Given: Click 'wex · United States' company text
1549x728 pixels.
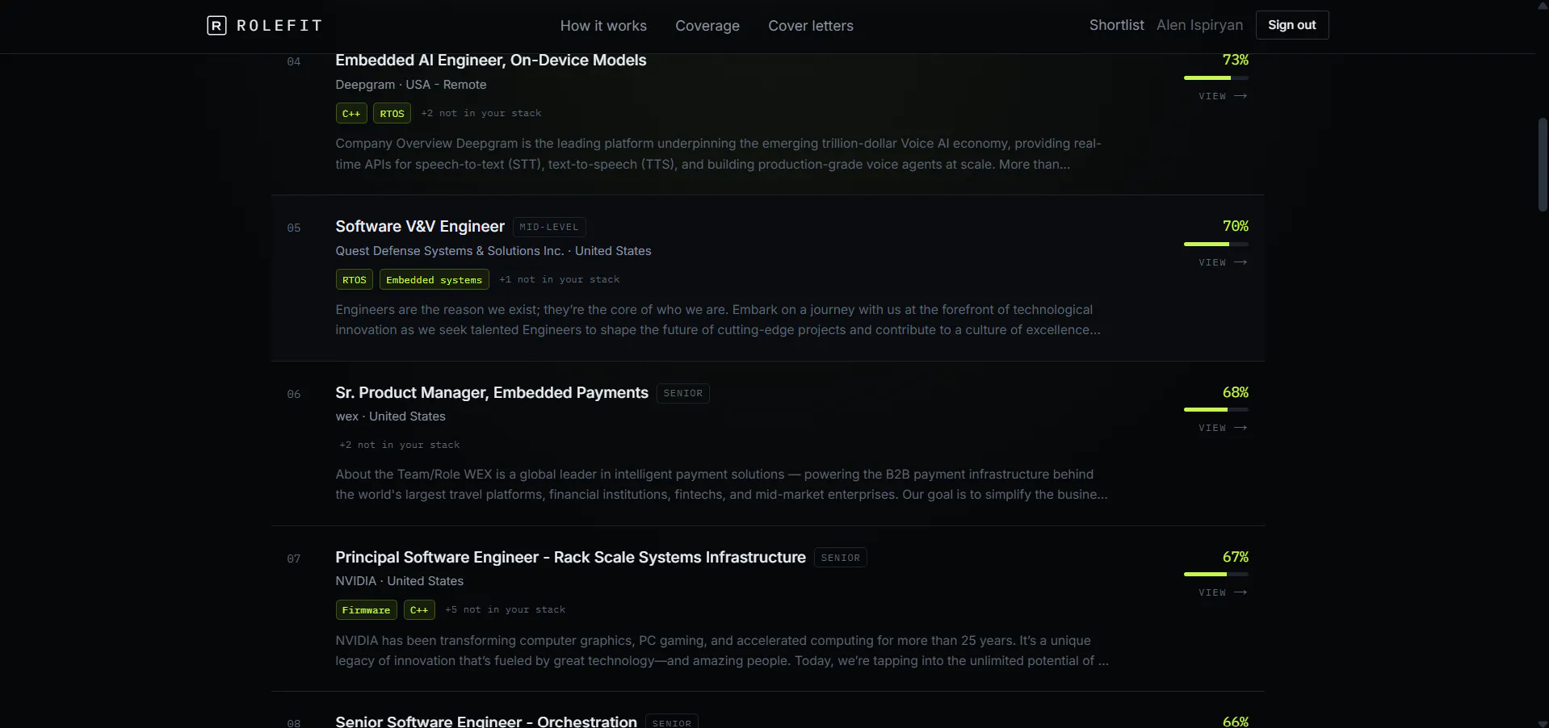Looking at the screenshot, I should [x=391, y=416].
